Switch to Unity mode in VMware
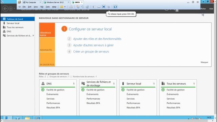217x122 pixels. pos(108,7)
